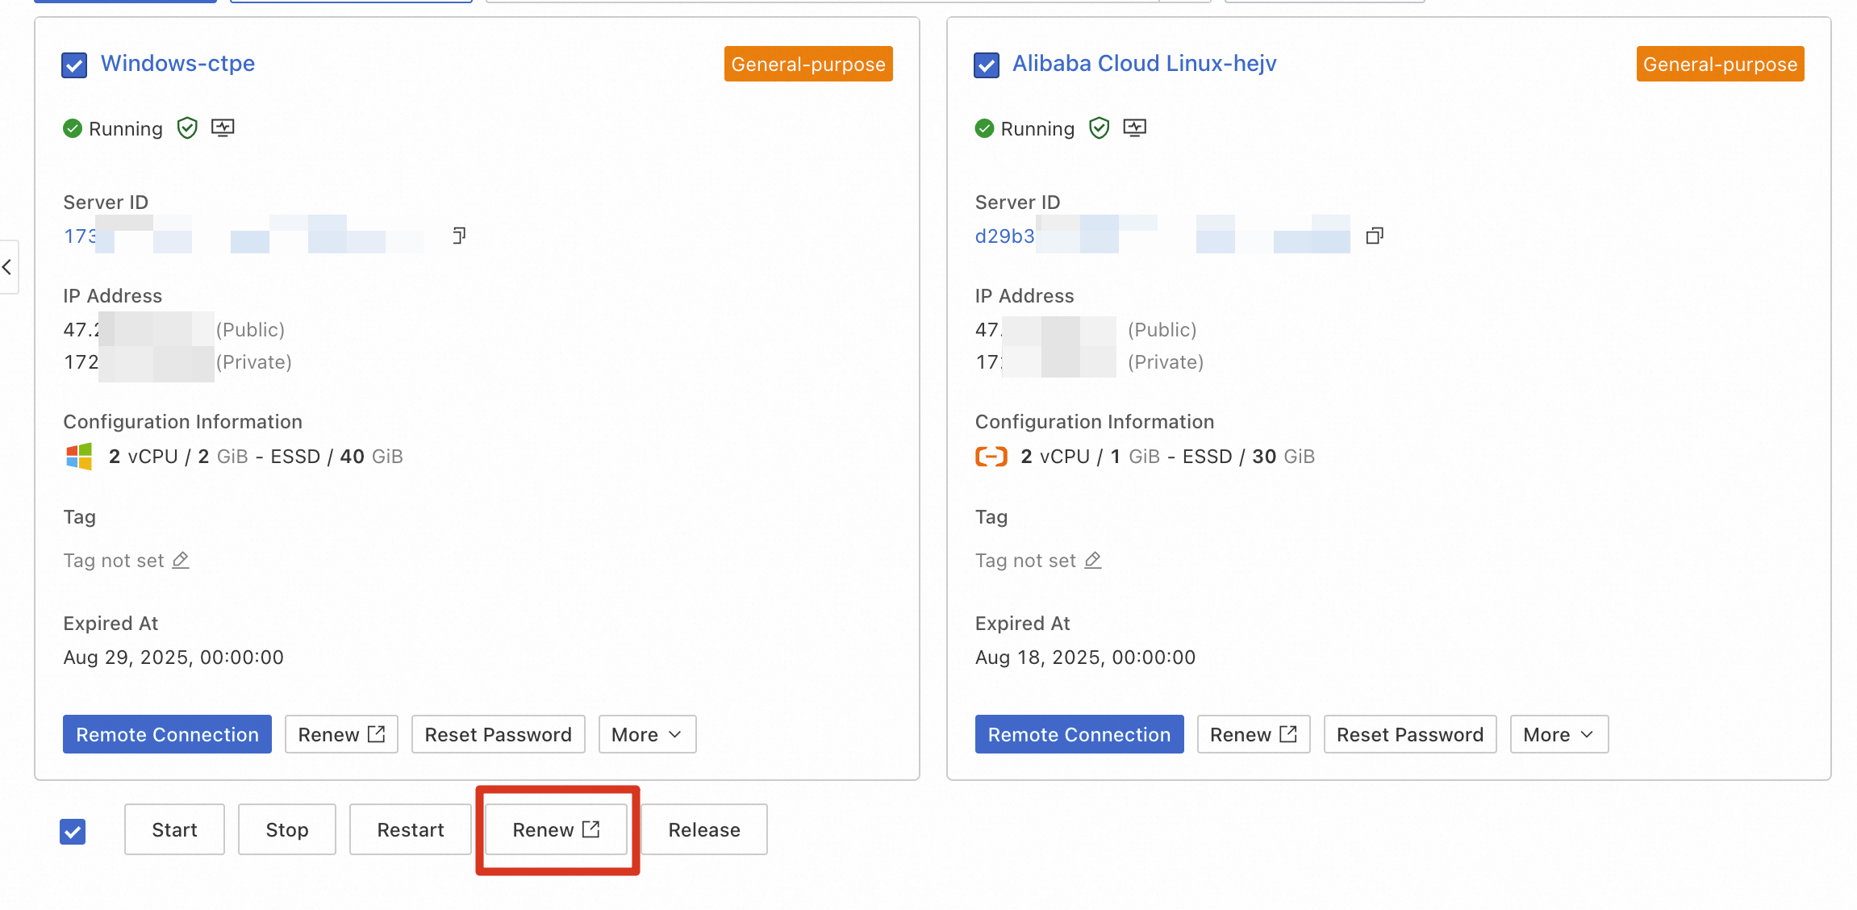Click the batch Release button
This screenshot has height=910, width=1857.
click(x=703, y=829)
